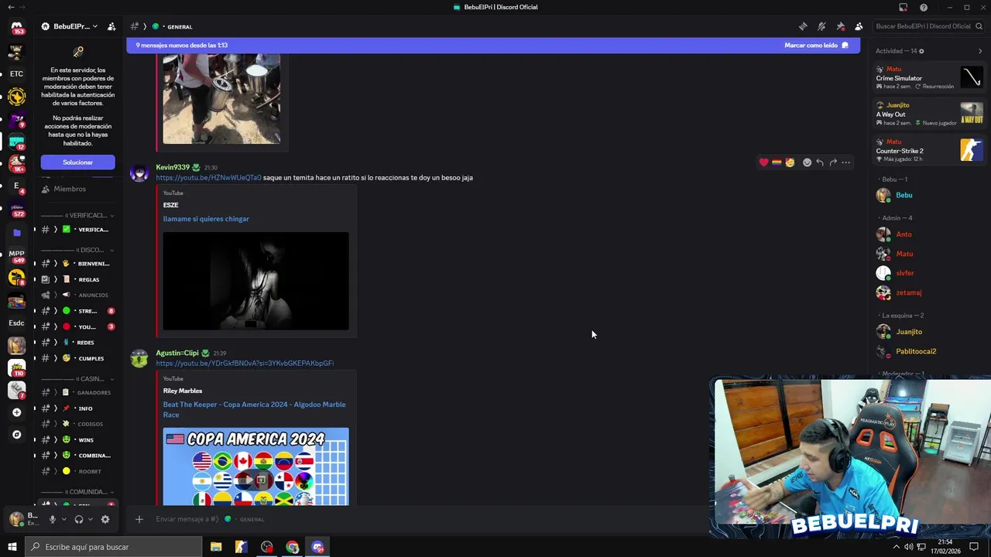
Task: Open Agustin=Clipi's youtu.be link
Action: (x=245, y=364)
